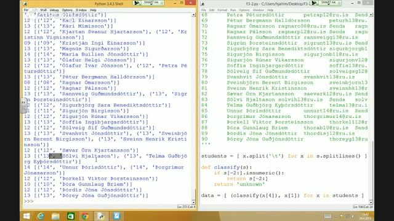Open the Edit menu in the F3-2.py editor
394x221 pixels.
point(212,10)
